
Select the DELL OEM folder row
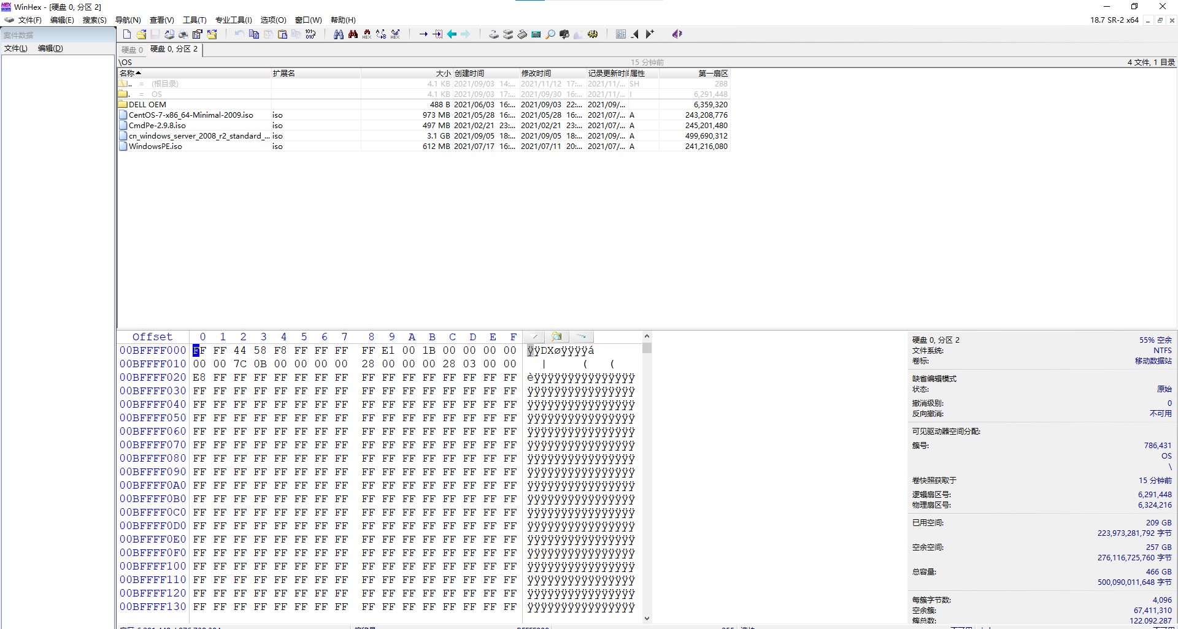click(423, 105)
